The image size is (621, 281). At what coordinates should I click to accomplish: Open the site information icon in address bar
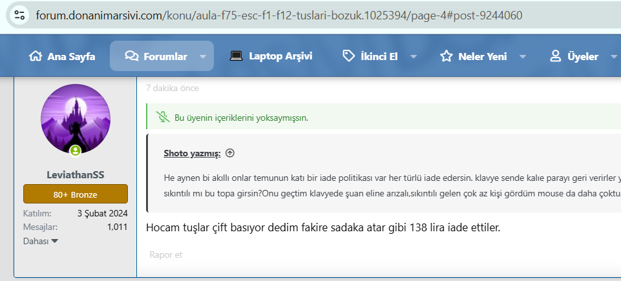pyautogui.click(x=19, y=16)
